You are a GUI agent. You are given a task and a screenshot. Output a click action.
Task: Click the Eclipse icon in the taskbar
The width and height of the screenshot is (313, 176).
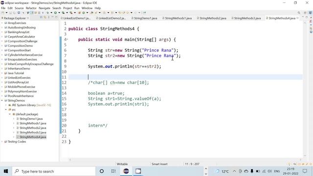pos(126,171)
